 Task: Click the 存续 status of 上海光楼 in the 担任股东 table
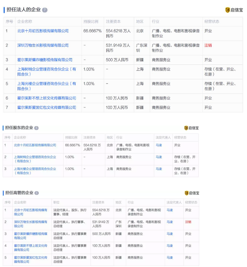click(x=185, y=171)
